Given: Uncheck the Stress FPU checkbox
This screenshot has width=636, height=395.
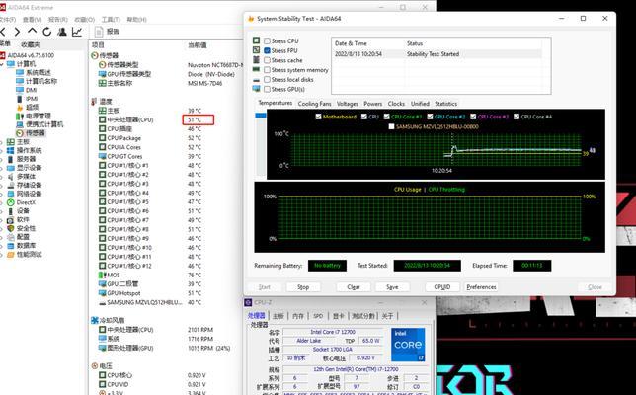Looking at the screenshot, I should pyautogui.click(x=267, y=50).
